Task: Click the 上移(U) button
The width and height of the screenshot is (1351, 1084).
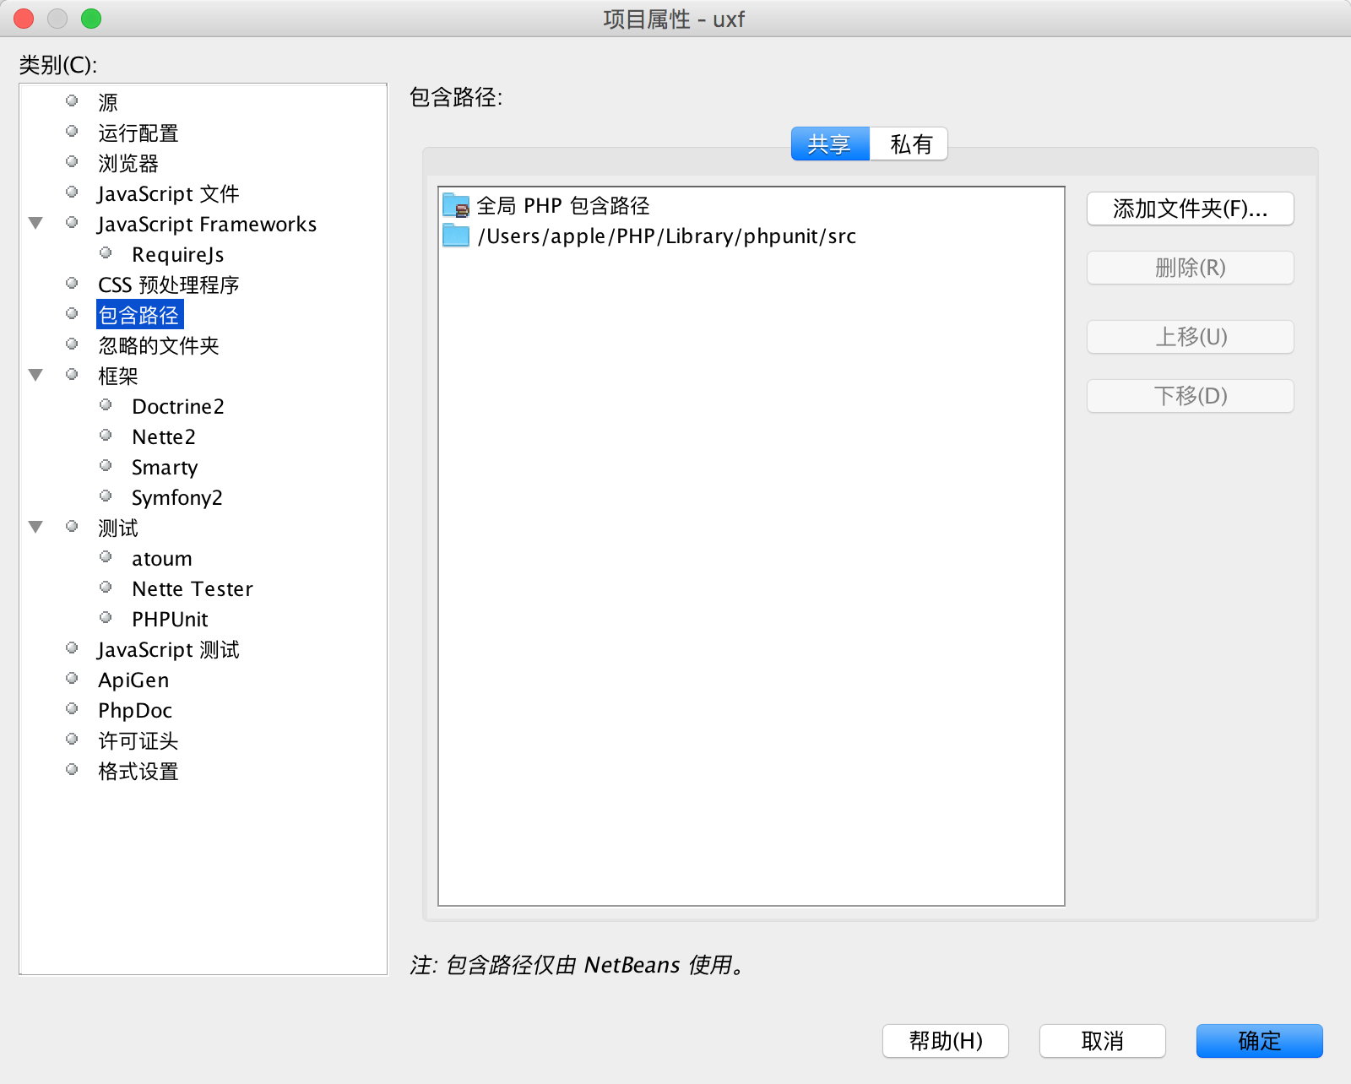Action: [1191, 337]
